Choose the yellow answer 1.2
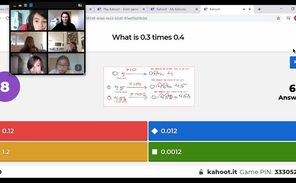The height and width of the screenshot is (183, 296). tap(73, 152)
